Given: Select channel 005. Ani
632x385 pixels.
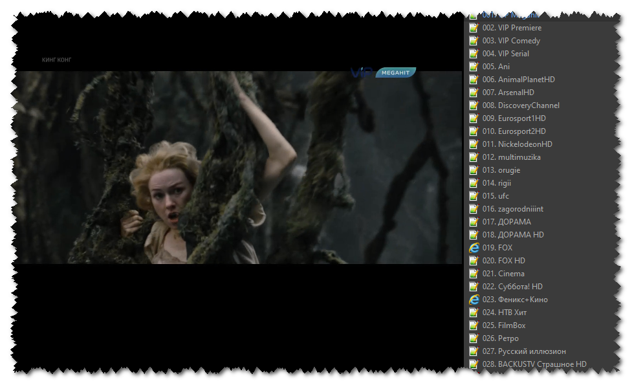Looking at the screenshot, I should click(496, 67).
